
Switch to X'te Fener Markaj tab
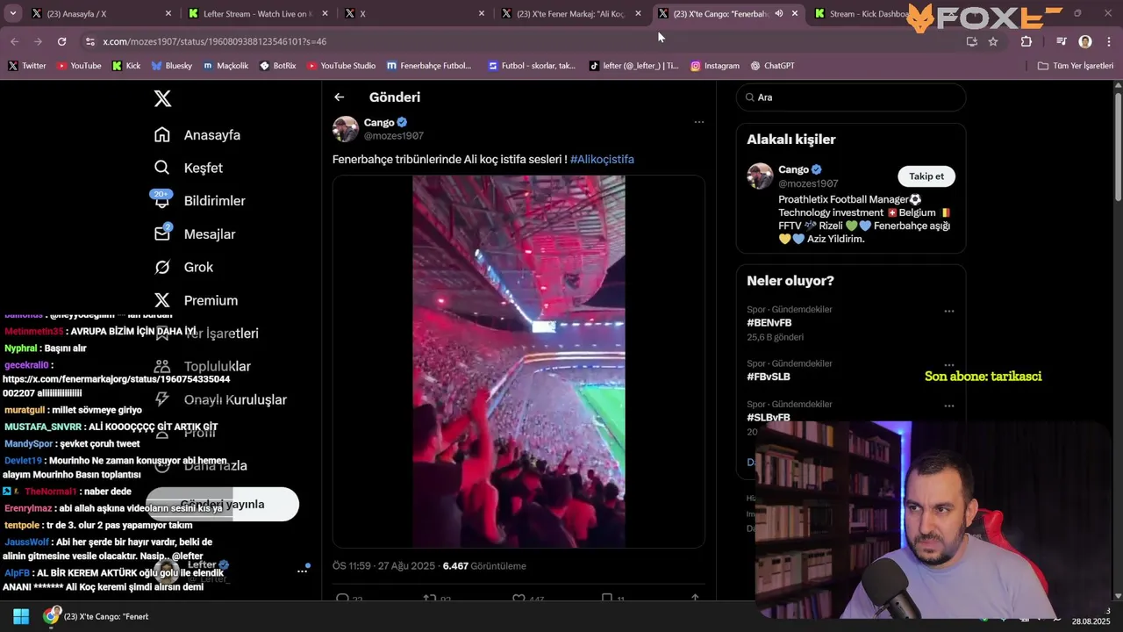click(571, 14)
